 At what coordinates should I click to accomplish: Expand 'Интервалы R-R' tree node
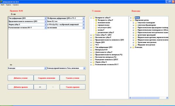[x=91, y=50]
